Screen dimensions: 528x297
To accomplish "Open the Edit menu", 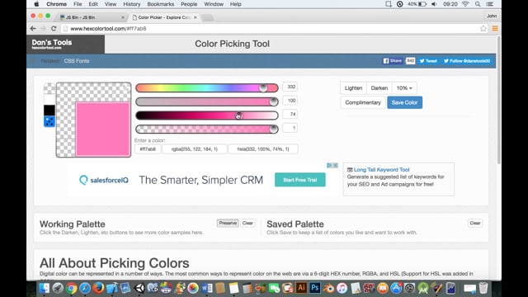I will (93, 4).
